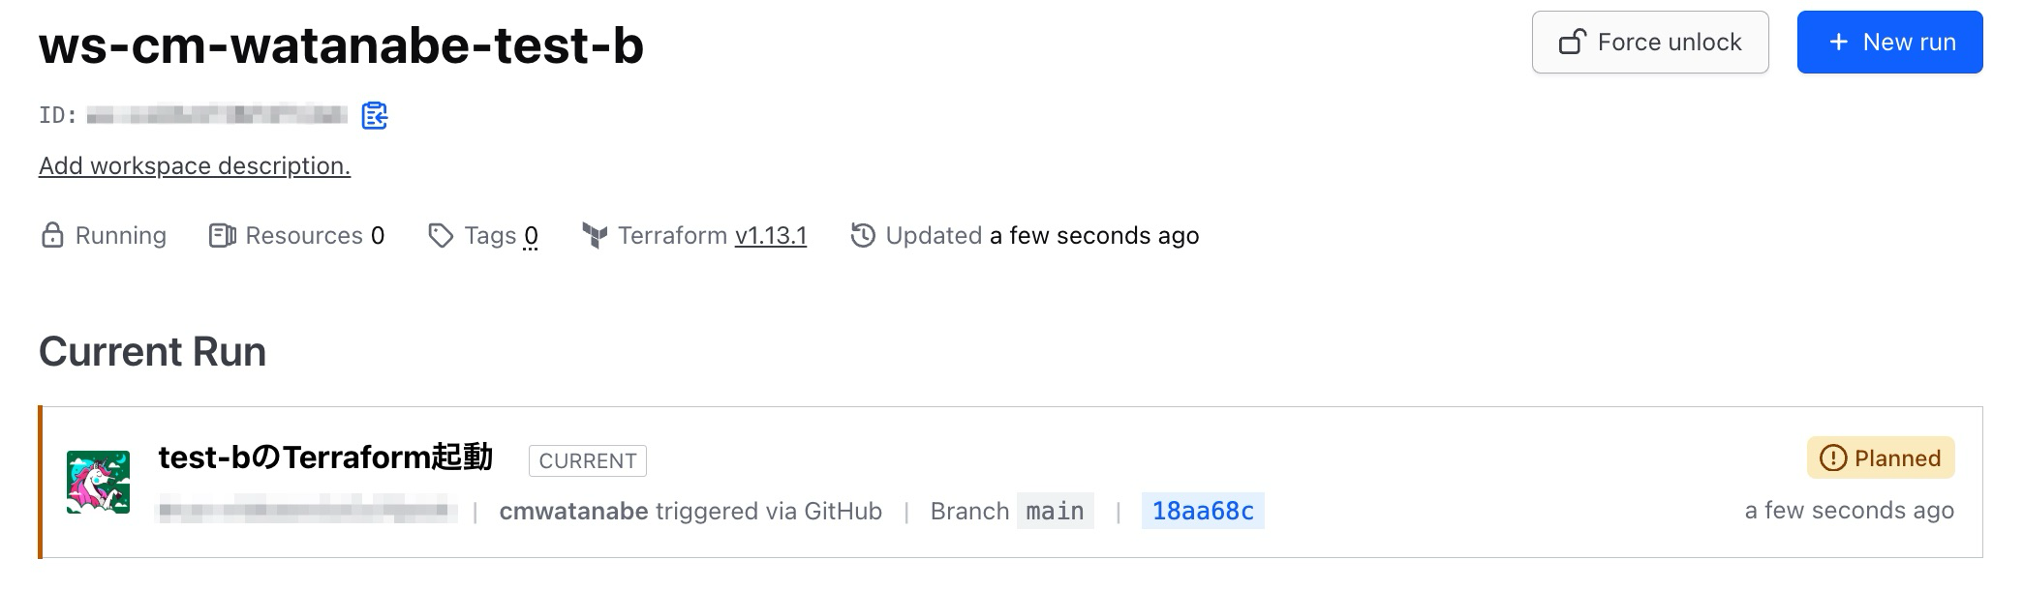The width and height of the screenshot is (2024, 590).
Task: Click the unicorn avatar of the run
Action: coord(98,482)
